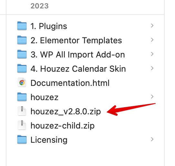Click the houzez folder icon
Viewport: 175px width, 166px height.
22,97
